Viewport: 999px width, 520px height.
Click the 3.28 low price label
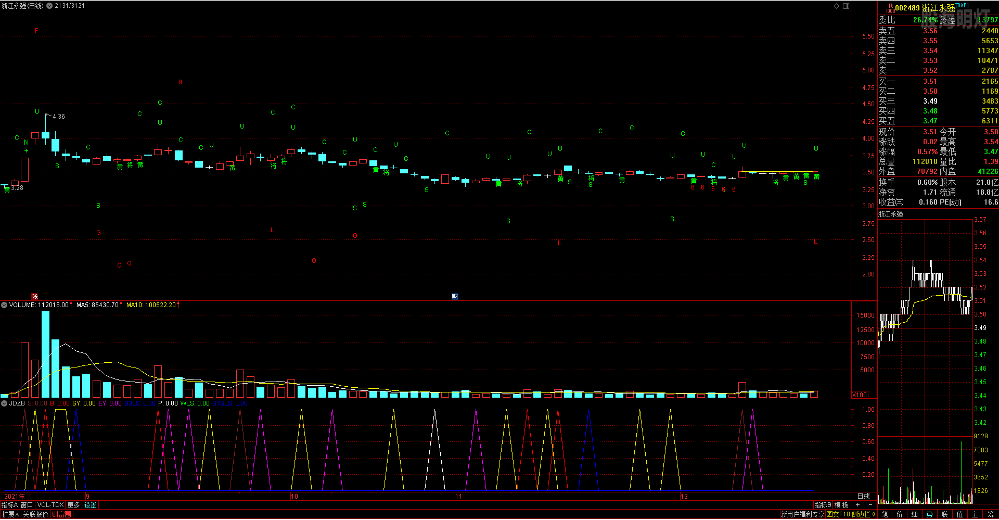click(x=17, y=188)
